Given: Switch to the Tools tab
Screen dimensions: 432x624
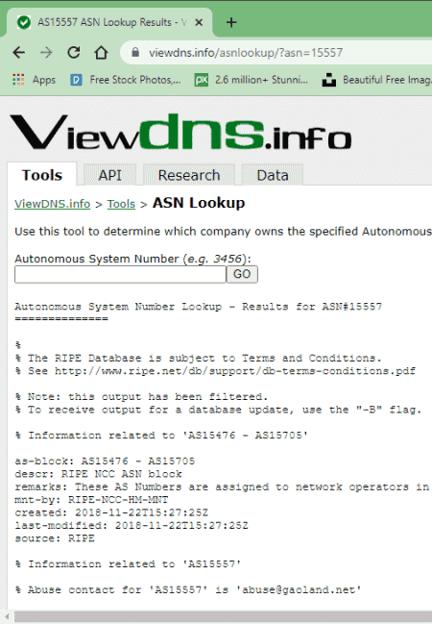Looking at the screenshot, I should tap(41, 175).
